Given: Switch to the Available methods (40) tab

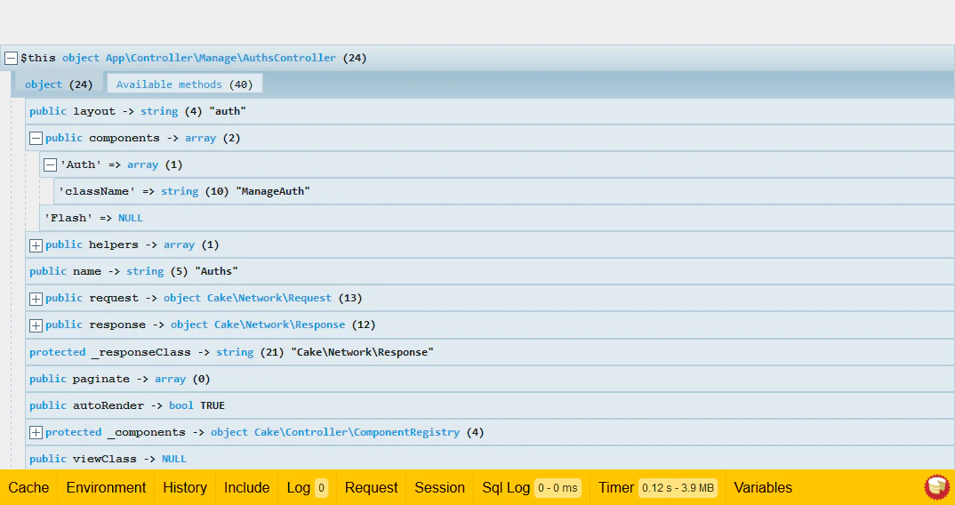Looking at the screenshot, I should click(185, 84).
